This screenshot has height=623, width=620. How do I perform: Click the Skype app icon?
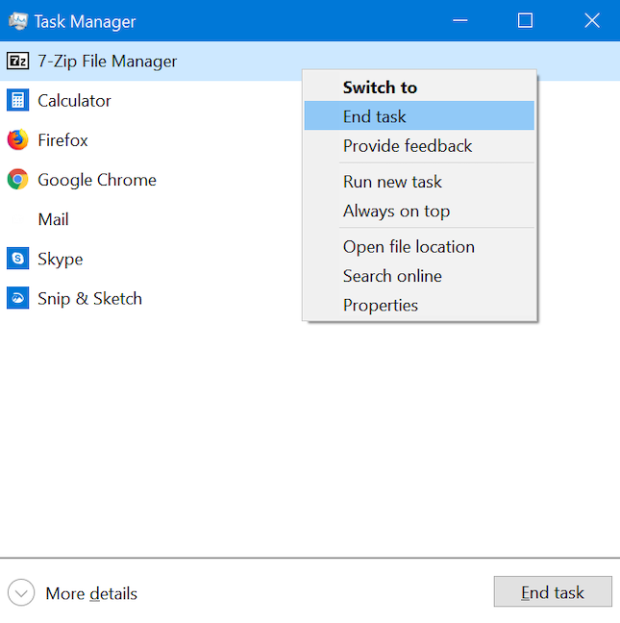[18, 259]
